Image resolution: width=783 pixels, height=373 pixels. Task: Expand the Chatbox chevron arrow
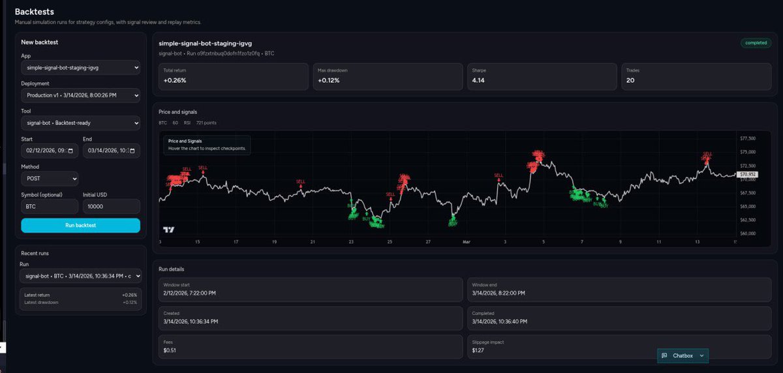701,355
